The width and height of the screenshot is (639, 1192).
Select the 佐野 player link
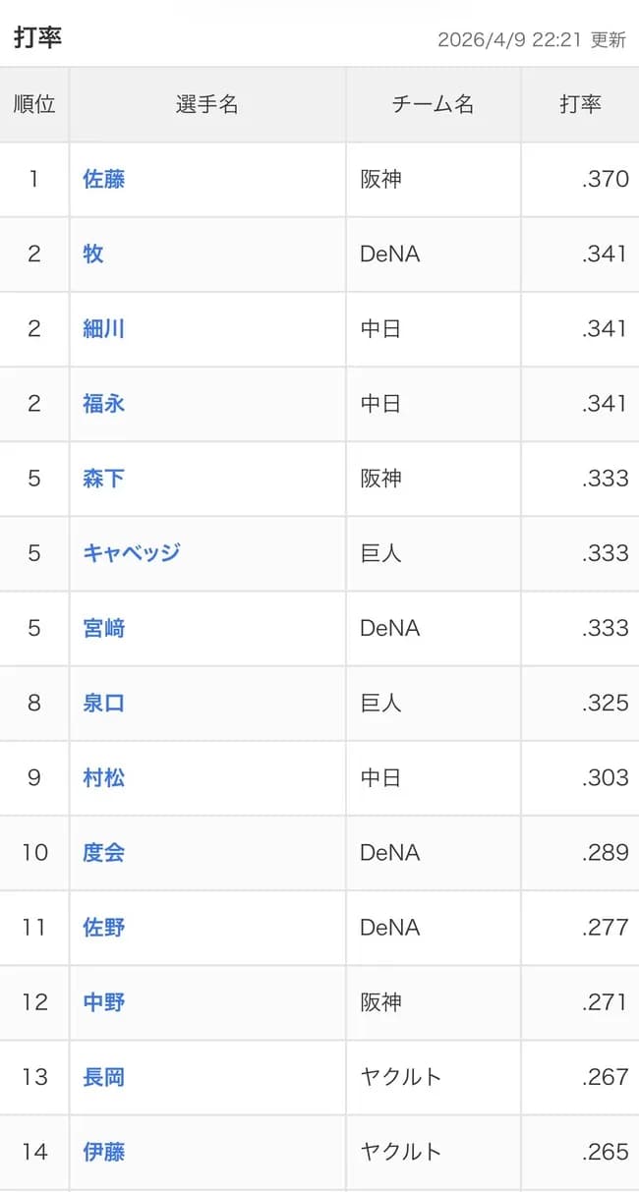click(x=104, y=928)
